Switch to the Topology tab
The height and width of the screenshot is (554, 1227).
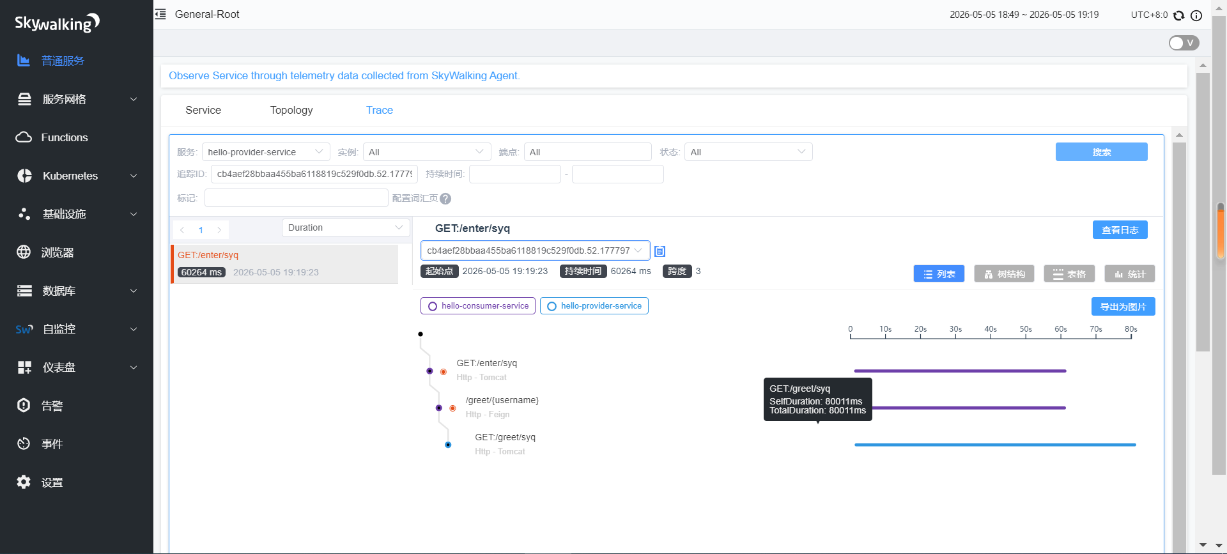click(291, 110)
